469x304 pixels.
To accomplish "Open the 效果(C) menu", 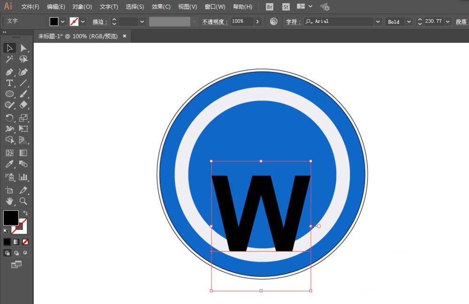I will tap(161, 7).
